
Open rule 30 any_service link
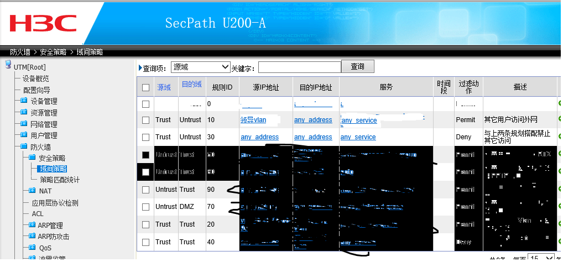click(x=358, y=137)
